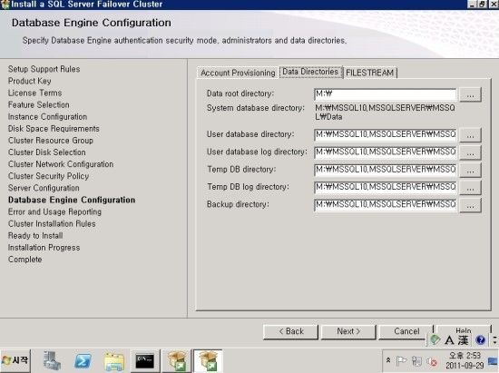Click the User database directory field

[385, 134]
